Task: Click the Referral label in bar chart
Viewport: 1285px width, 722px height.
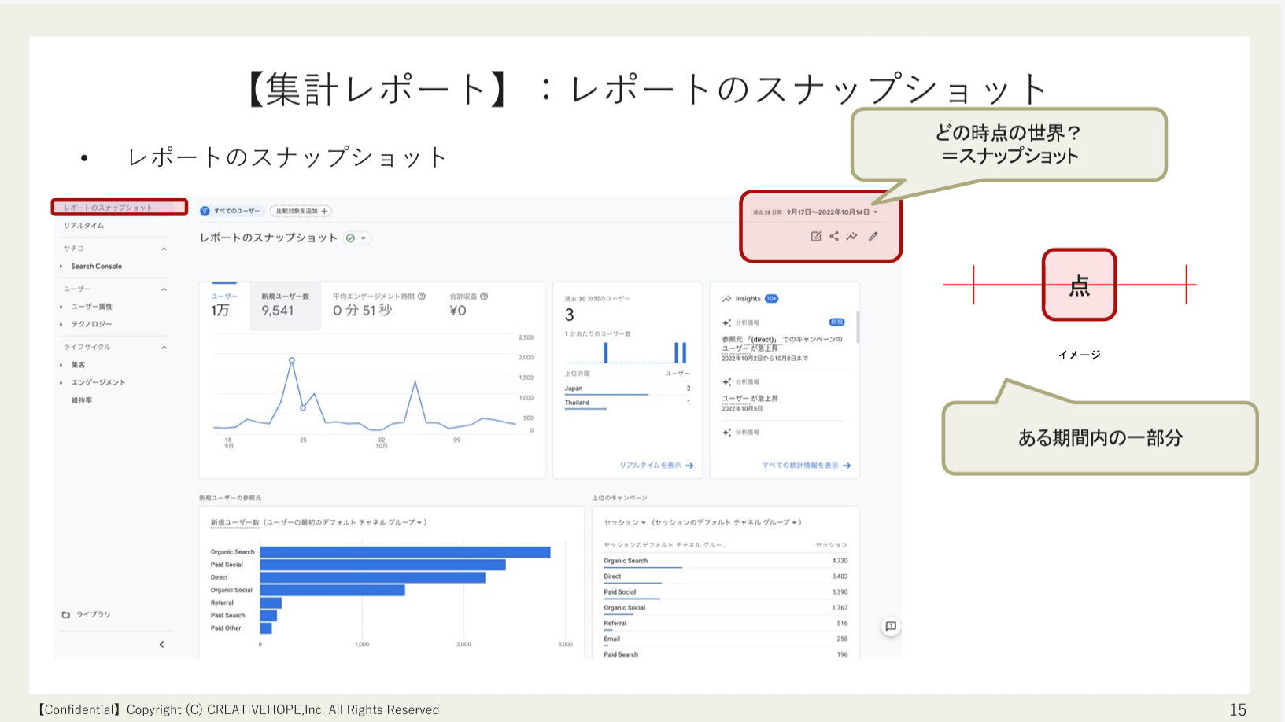Action: pyautogui.click(x=222, y=602)
